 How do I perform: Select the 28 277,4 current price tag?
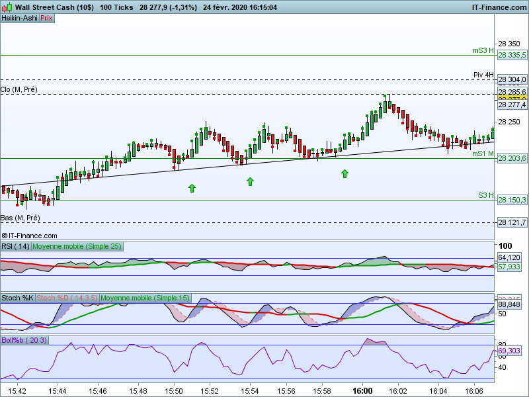(x=512, y=105)
